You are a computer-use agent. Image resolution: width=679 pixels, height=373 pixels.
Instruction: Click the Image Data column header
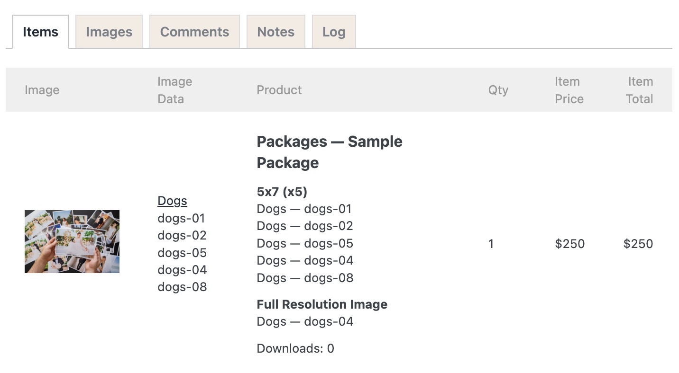[x=174, y=90]
